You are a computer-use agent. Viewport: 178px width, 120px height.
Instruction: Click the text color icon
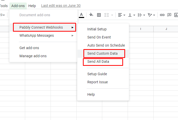(x=81, y=15)
